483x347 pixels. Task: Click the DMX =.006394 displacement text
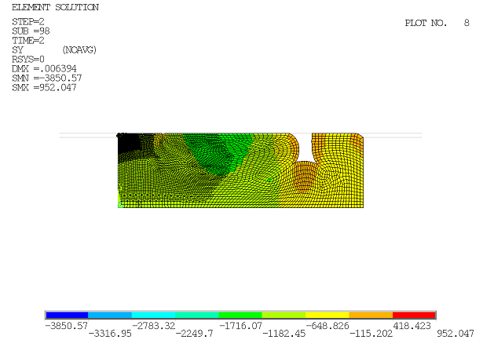(44, 68)
